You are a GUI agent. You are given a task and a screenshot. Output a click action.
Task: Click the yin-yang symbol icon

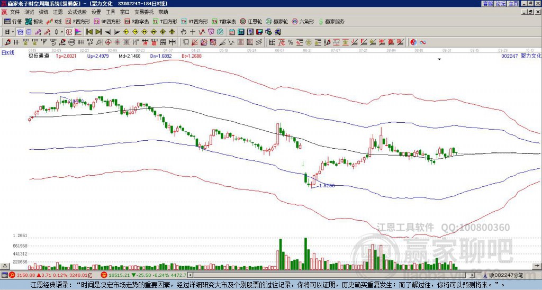(413, 42)
